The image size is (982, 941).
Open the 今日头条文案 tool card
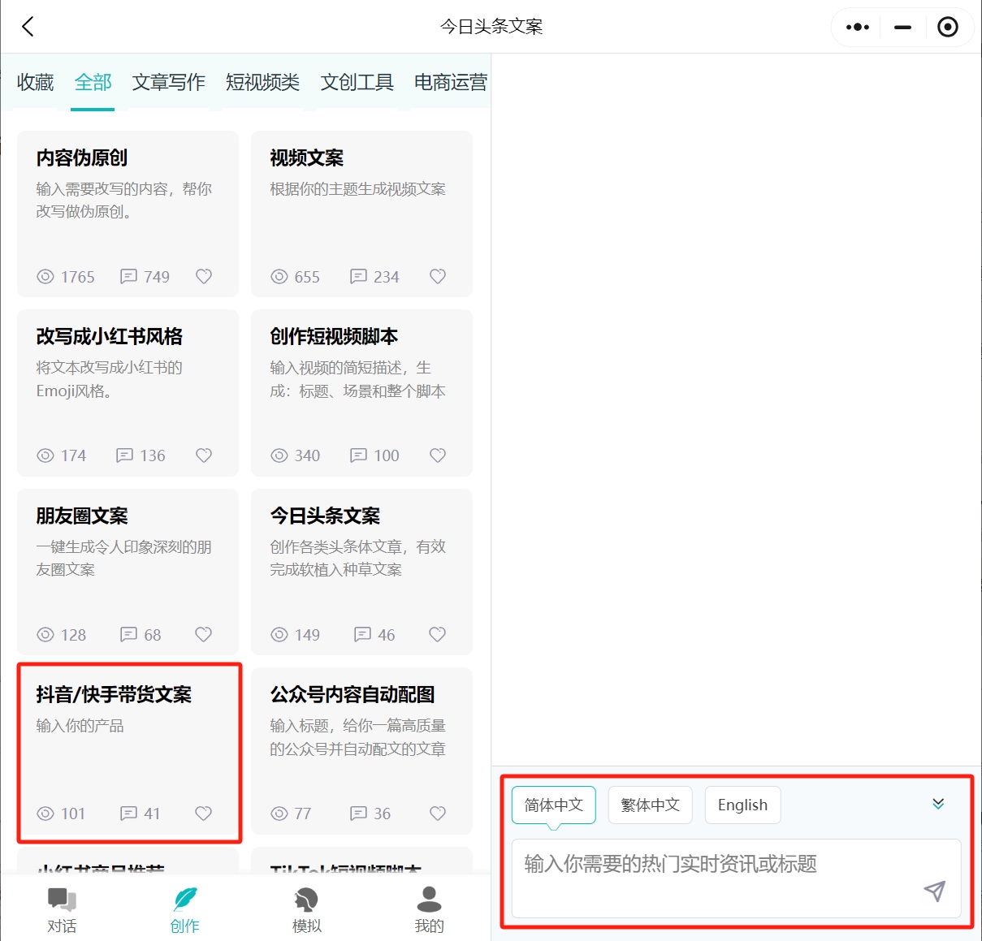[x=361, y=572]
